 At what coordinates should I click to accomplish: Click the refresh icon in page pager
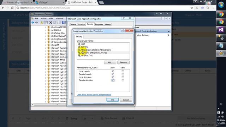click(67, 119)
